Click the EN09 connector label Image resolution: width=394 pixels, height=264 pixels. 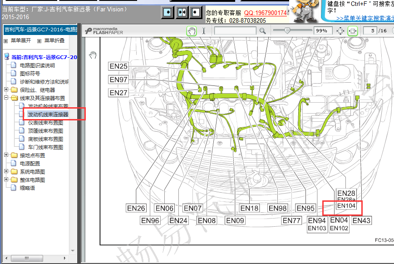pyautogui.click(x=235, y=220)
